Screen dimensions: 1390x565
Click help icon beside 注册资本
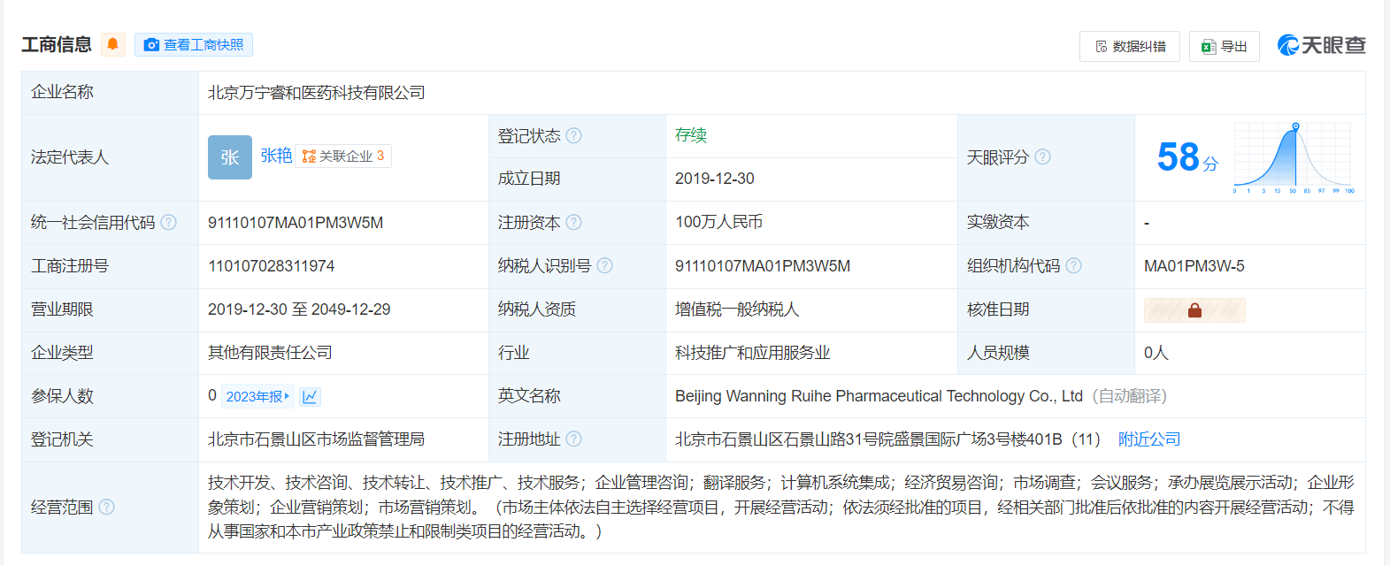(x=574, y=222)
